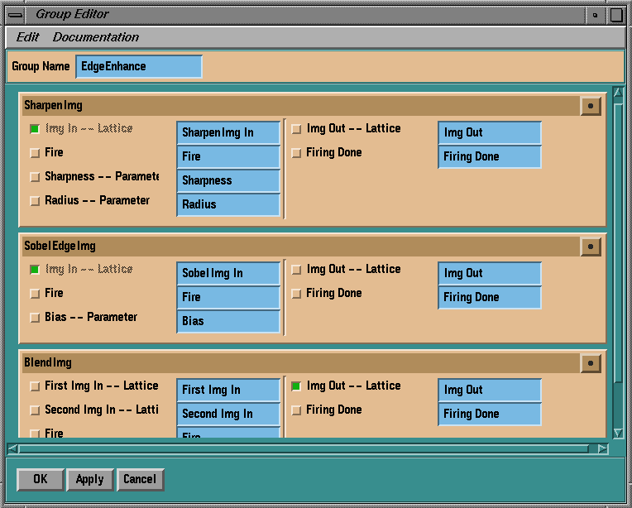
Task: Click the scroll up arrow
Action: [x=618, y=93]
